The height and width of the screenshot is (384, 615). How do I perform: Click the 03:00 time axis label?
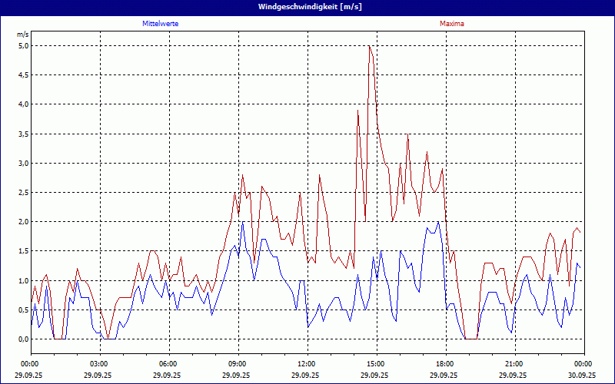[x=99, y=364]
